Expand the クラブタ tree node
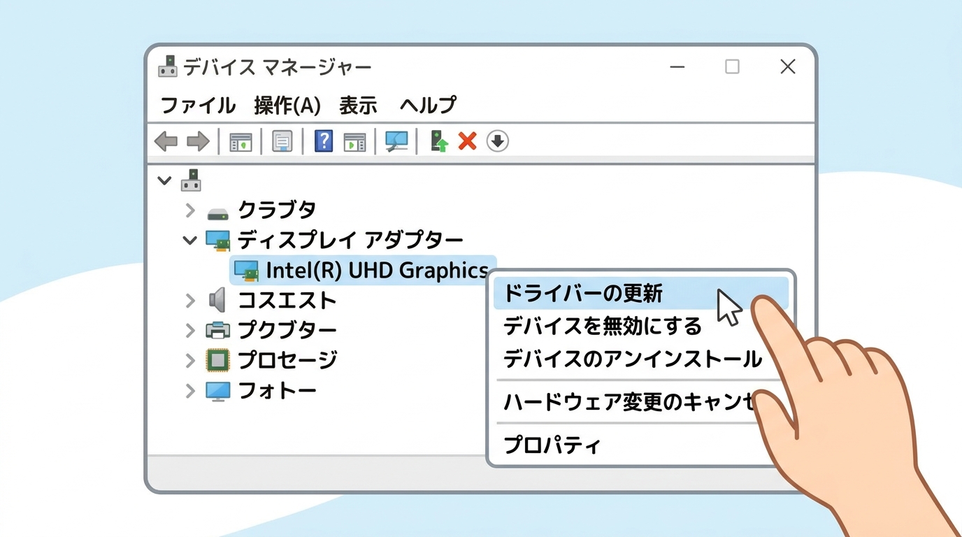This screenshot has height=537, width=962. pyautogui.click(x=189, y=210)
